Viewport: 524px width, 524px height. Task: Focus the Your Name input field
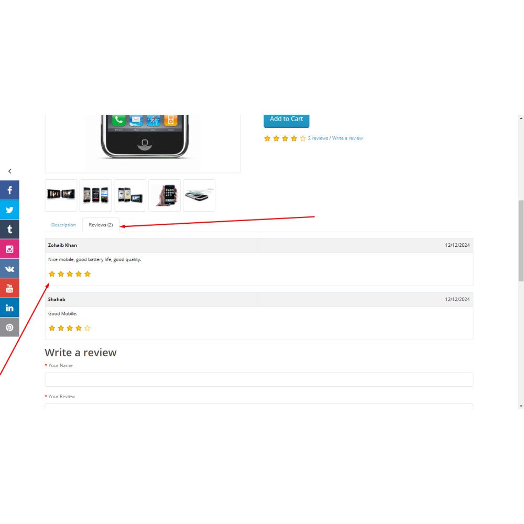(x=259, y=379)
